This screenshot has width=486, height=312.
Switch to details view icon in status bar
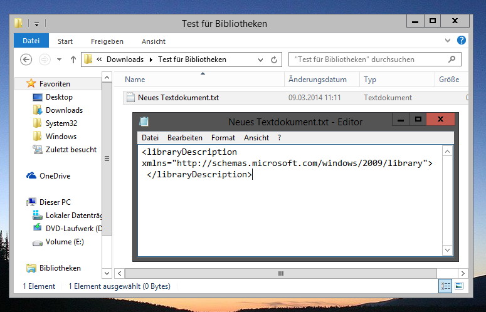(445, 286)
